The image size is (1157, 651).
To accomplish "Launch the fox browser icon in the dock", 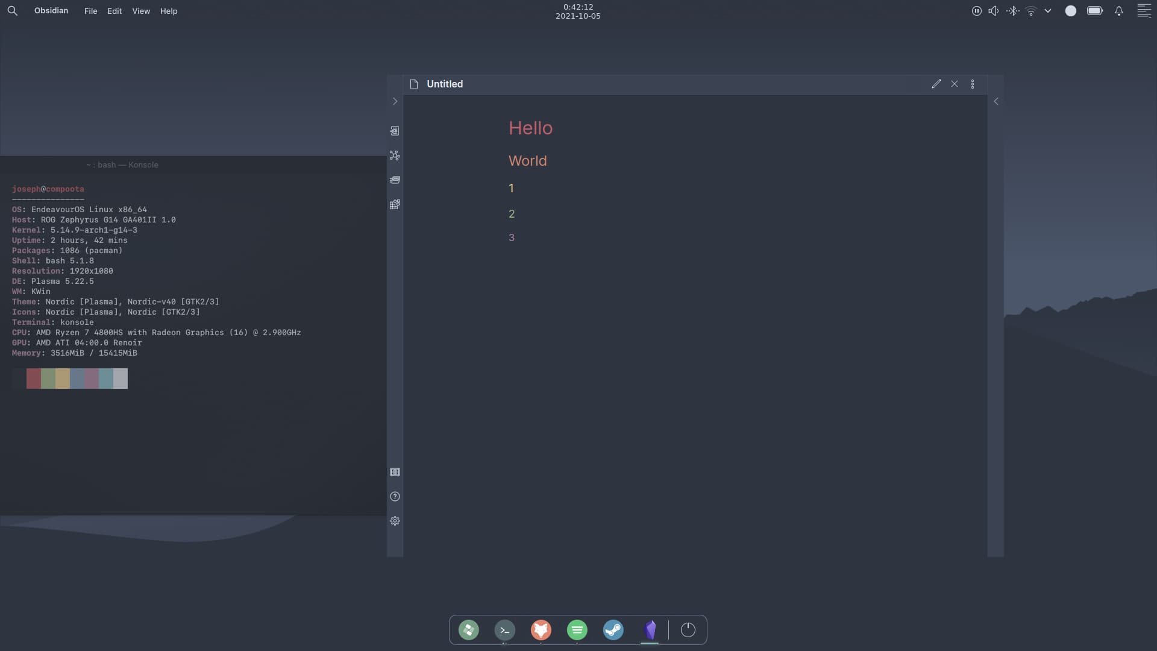I will [x=541, y=631].
